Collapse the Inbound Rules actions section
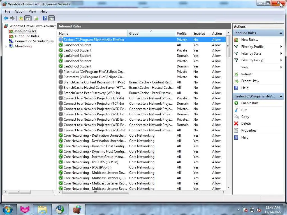The image size is (287, 215). 281,33
